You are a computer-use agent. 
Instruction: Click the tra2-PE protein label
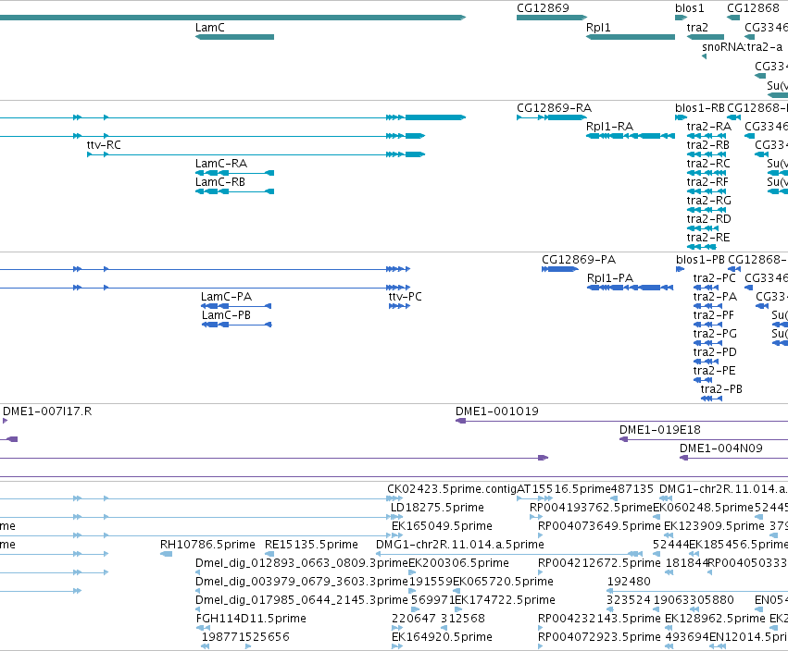(x=715, y=371)
